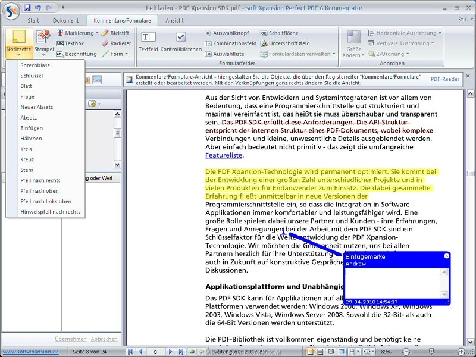Screen dimensions: 476x357
Task: Adjust the zoom slider in status bar
Action: (431, 352)
